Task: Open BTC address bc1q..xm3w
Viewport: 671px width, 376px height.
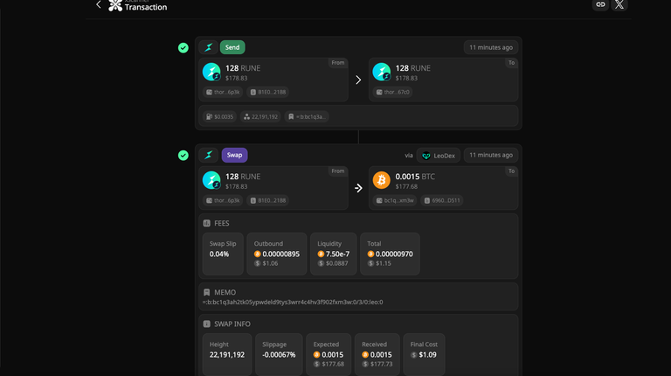Action: point(395,200)
